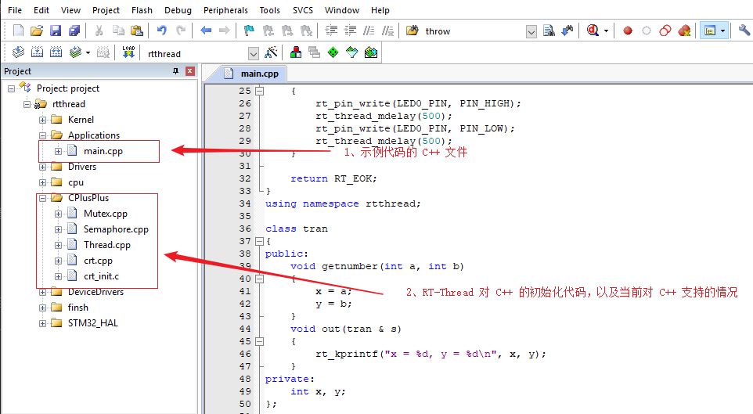The image size is (753, 414).
Task: Click the Navigate Backwards blue arrow
Action: click(x=206, y=31)
